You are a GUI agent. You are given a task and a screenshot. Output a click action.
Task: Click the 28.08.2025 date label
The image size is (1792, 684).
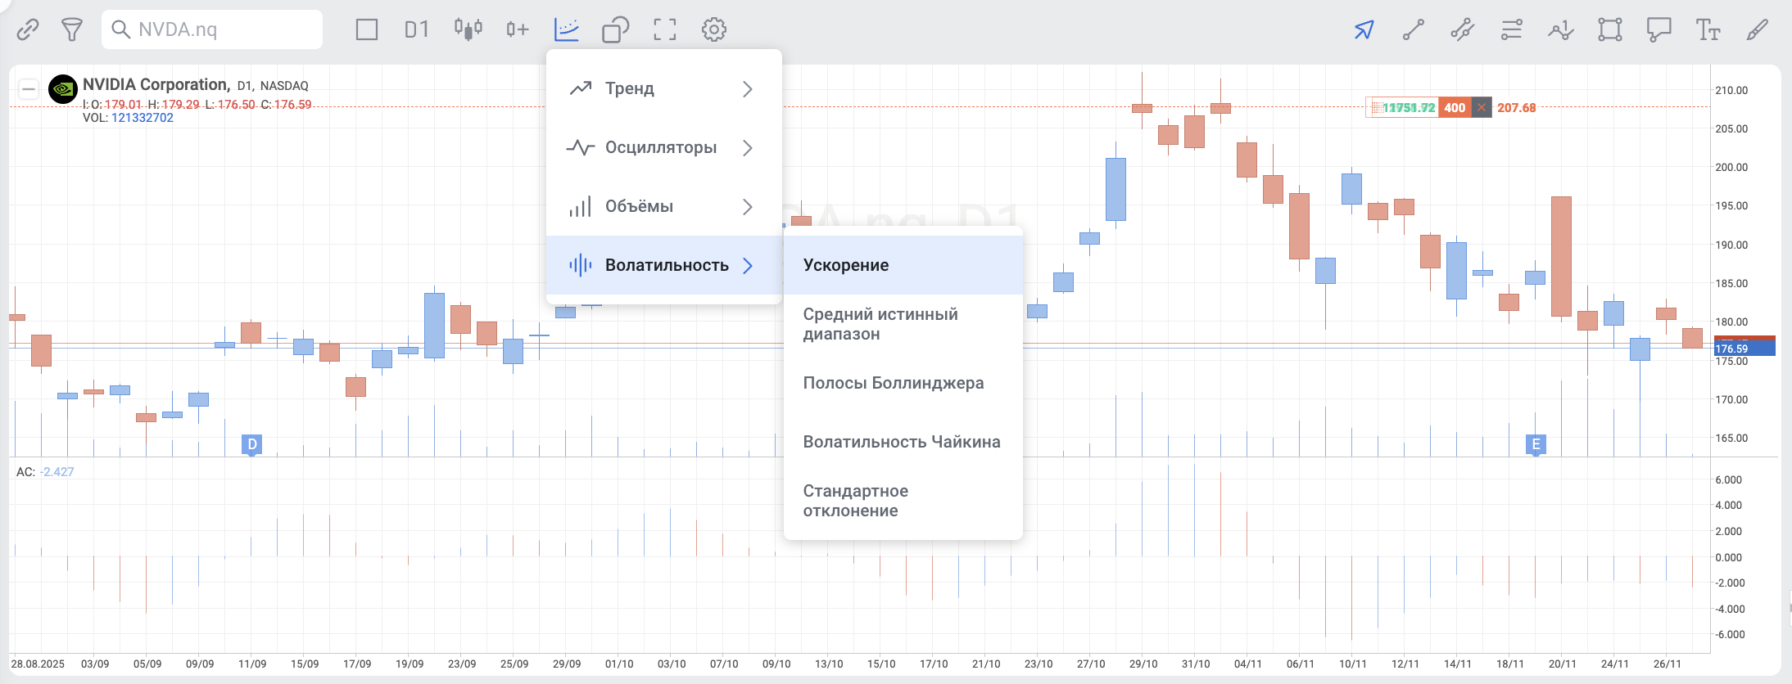pyautogui.click(x=38, y=664)
